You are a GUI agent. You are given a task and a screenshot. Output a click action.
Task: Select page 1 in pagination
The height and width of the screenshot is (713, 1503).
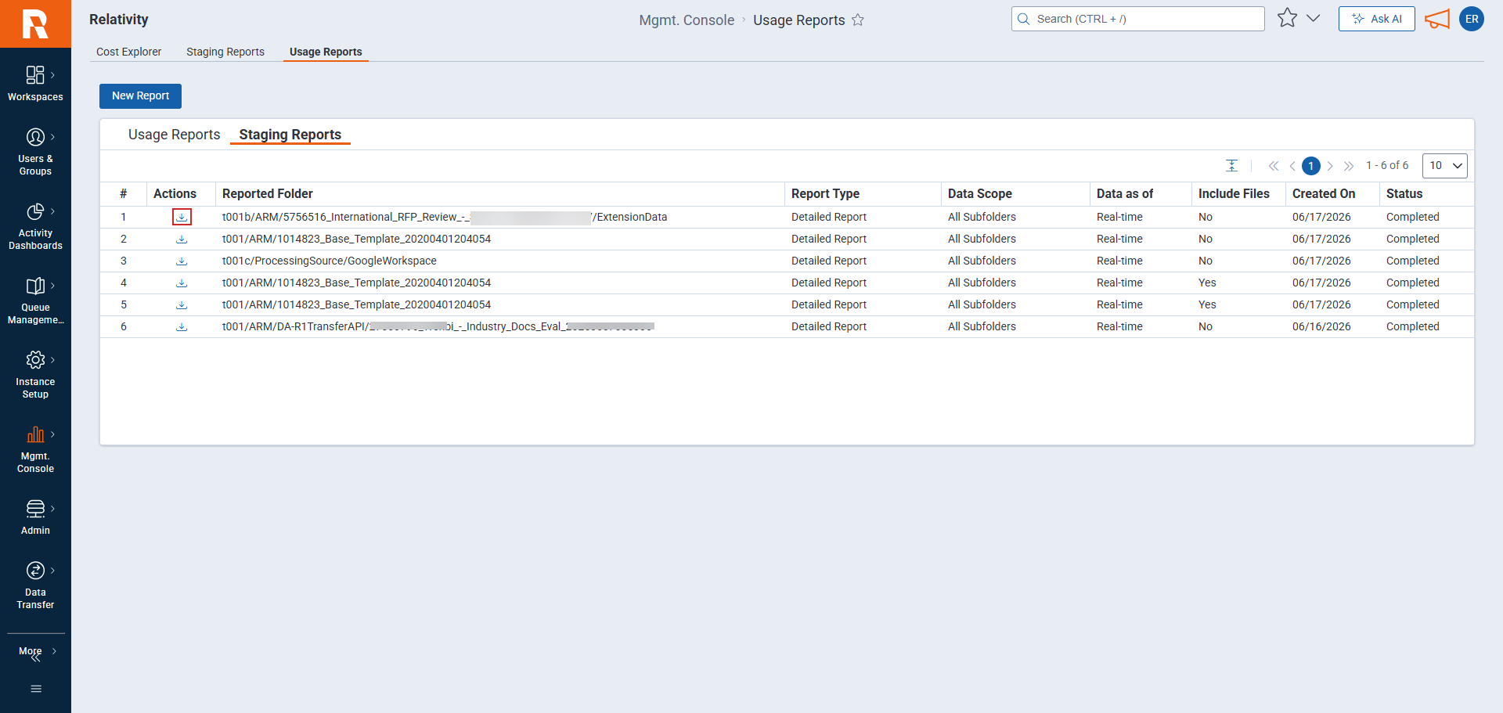1311,166
